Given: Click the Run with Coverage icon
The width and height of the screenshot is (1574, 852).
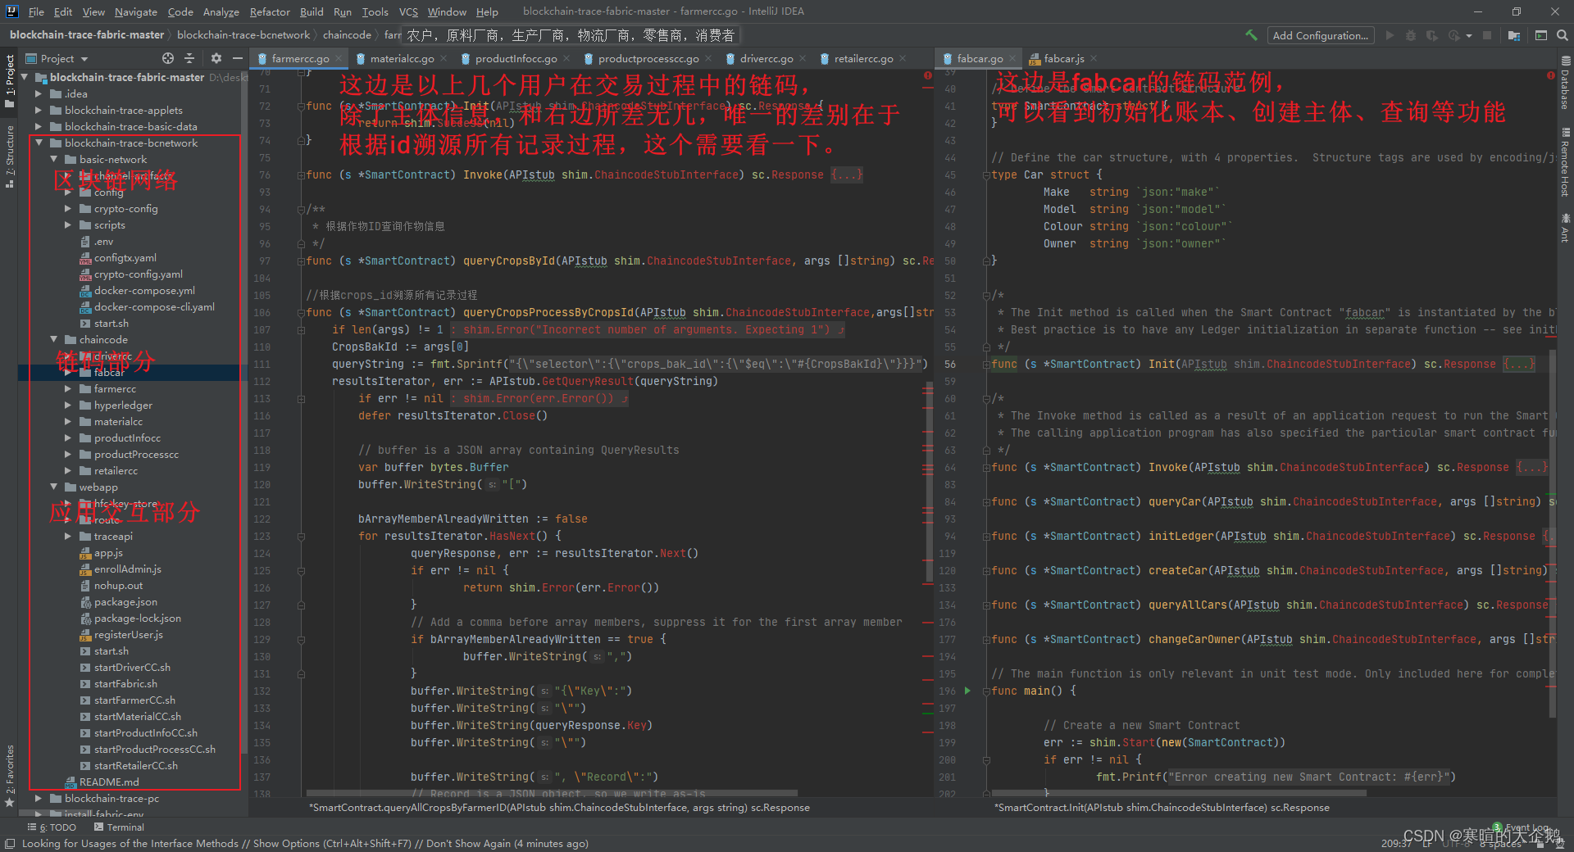Looking at the screenshot, I should point(1432,35).
